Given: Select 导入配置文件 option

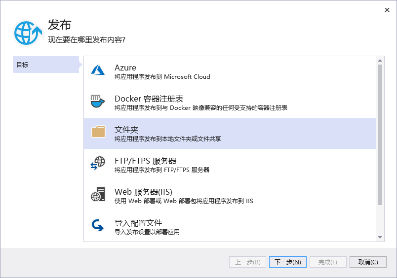Looking at the screenshot, I should click(x=138, y=223).
